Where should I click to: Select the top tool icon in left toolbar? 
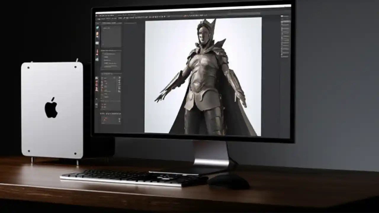[x=96, y=27]
